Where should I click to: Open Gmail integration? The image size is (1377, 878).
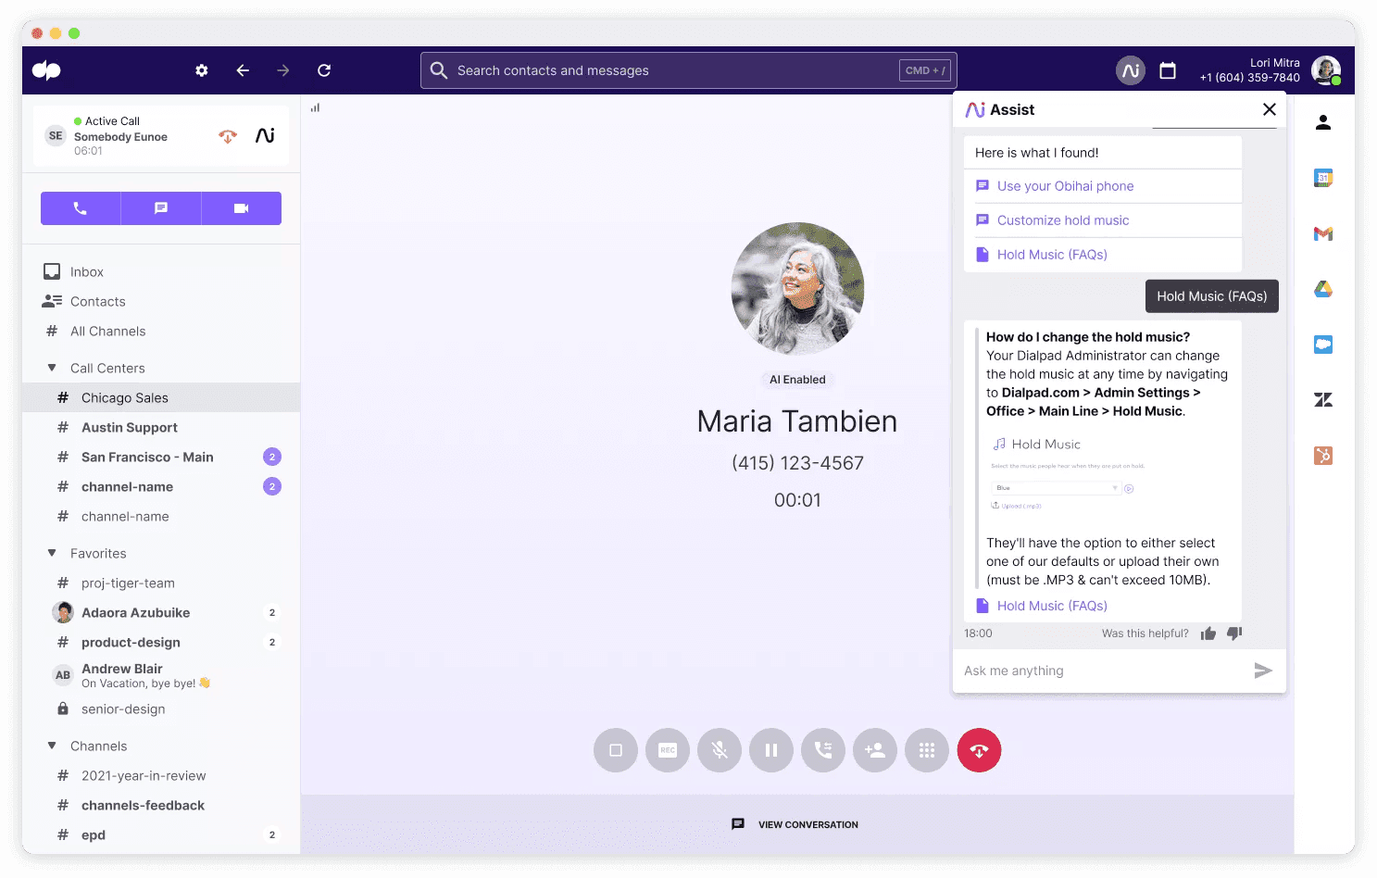click(x=1323, y=233)
